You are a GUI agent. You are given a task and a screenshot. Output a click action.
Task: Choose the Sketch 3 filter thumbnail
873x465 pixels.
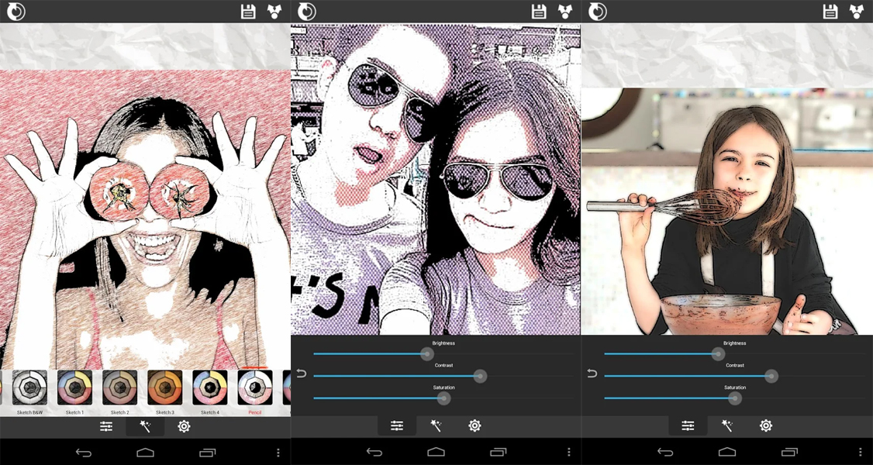point(165,387)
